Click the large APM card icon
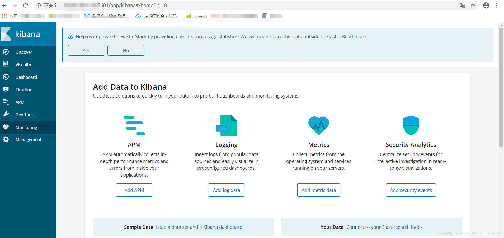This screenshot has width=504, height=238. [134, 125]
